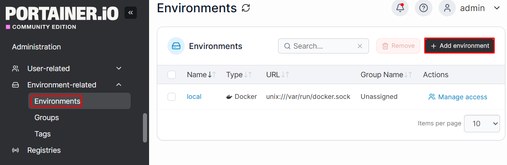
Task: Clear search with the X icon
Action: (x=360, y=46)
